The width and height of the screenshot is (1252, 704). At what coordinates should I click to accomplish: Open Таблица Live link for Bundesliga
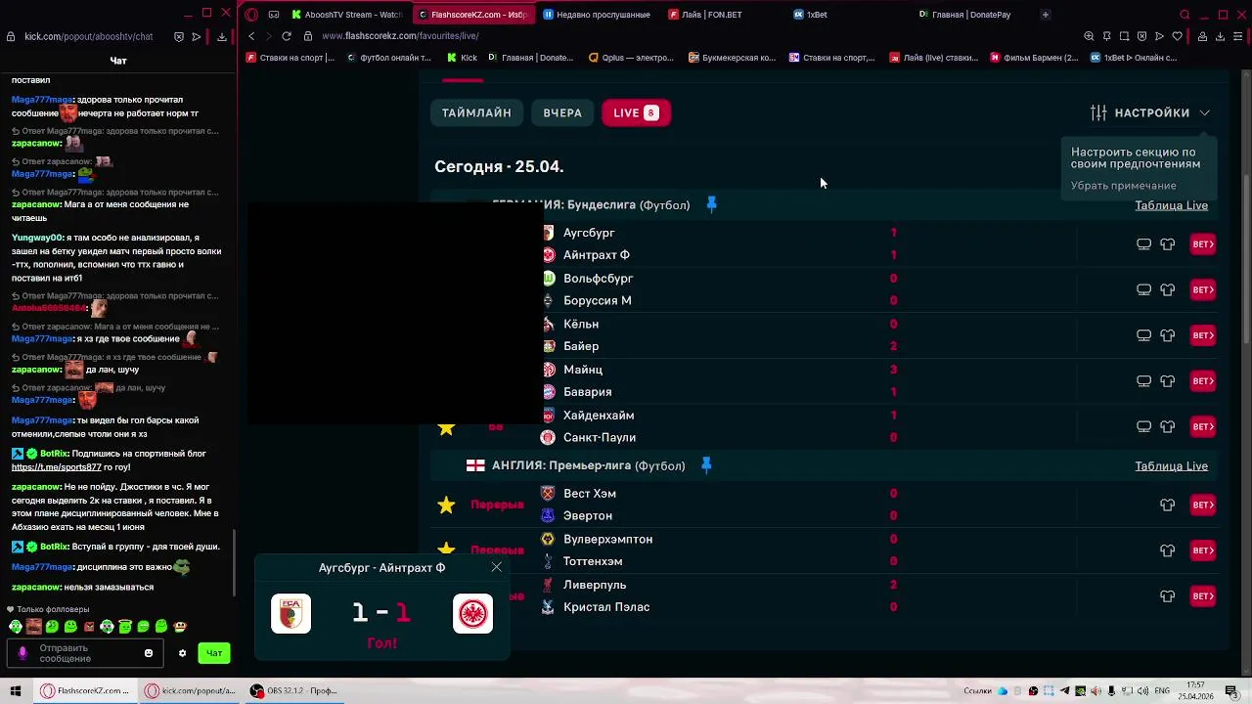pyautogui.click(x=1171, y=205)
